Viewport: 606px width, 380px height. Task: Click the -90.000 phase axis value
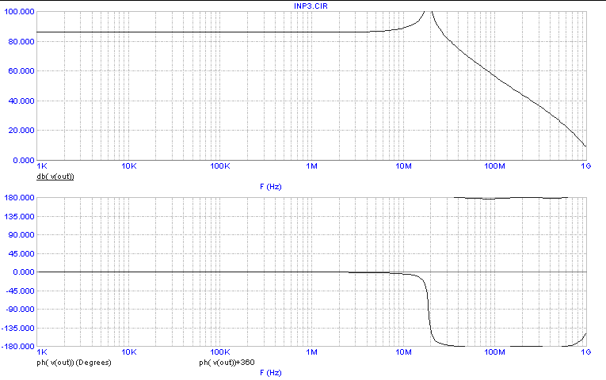(19, 310)
